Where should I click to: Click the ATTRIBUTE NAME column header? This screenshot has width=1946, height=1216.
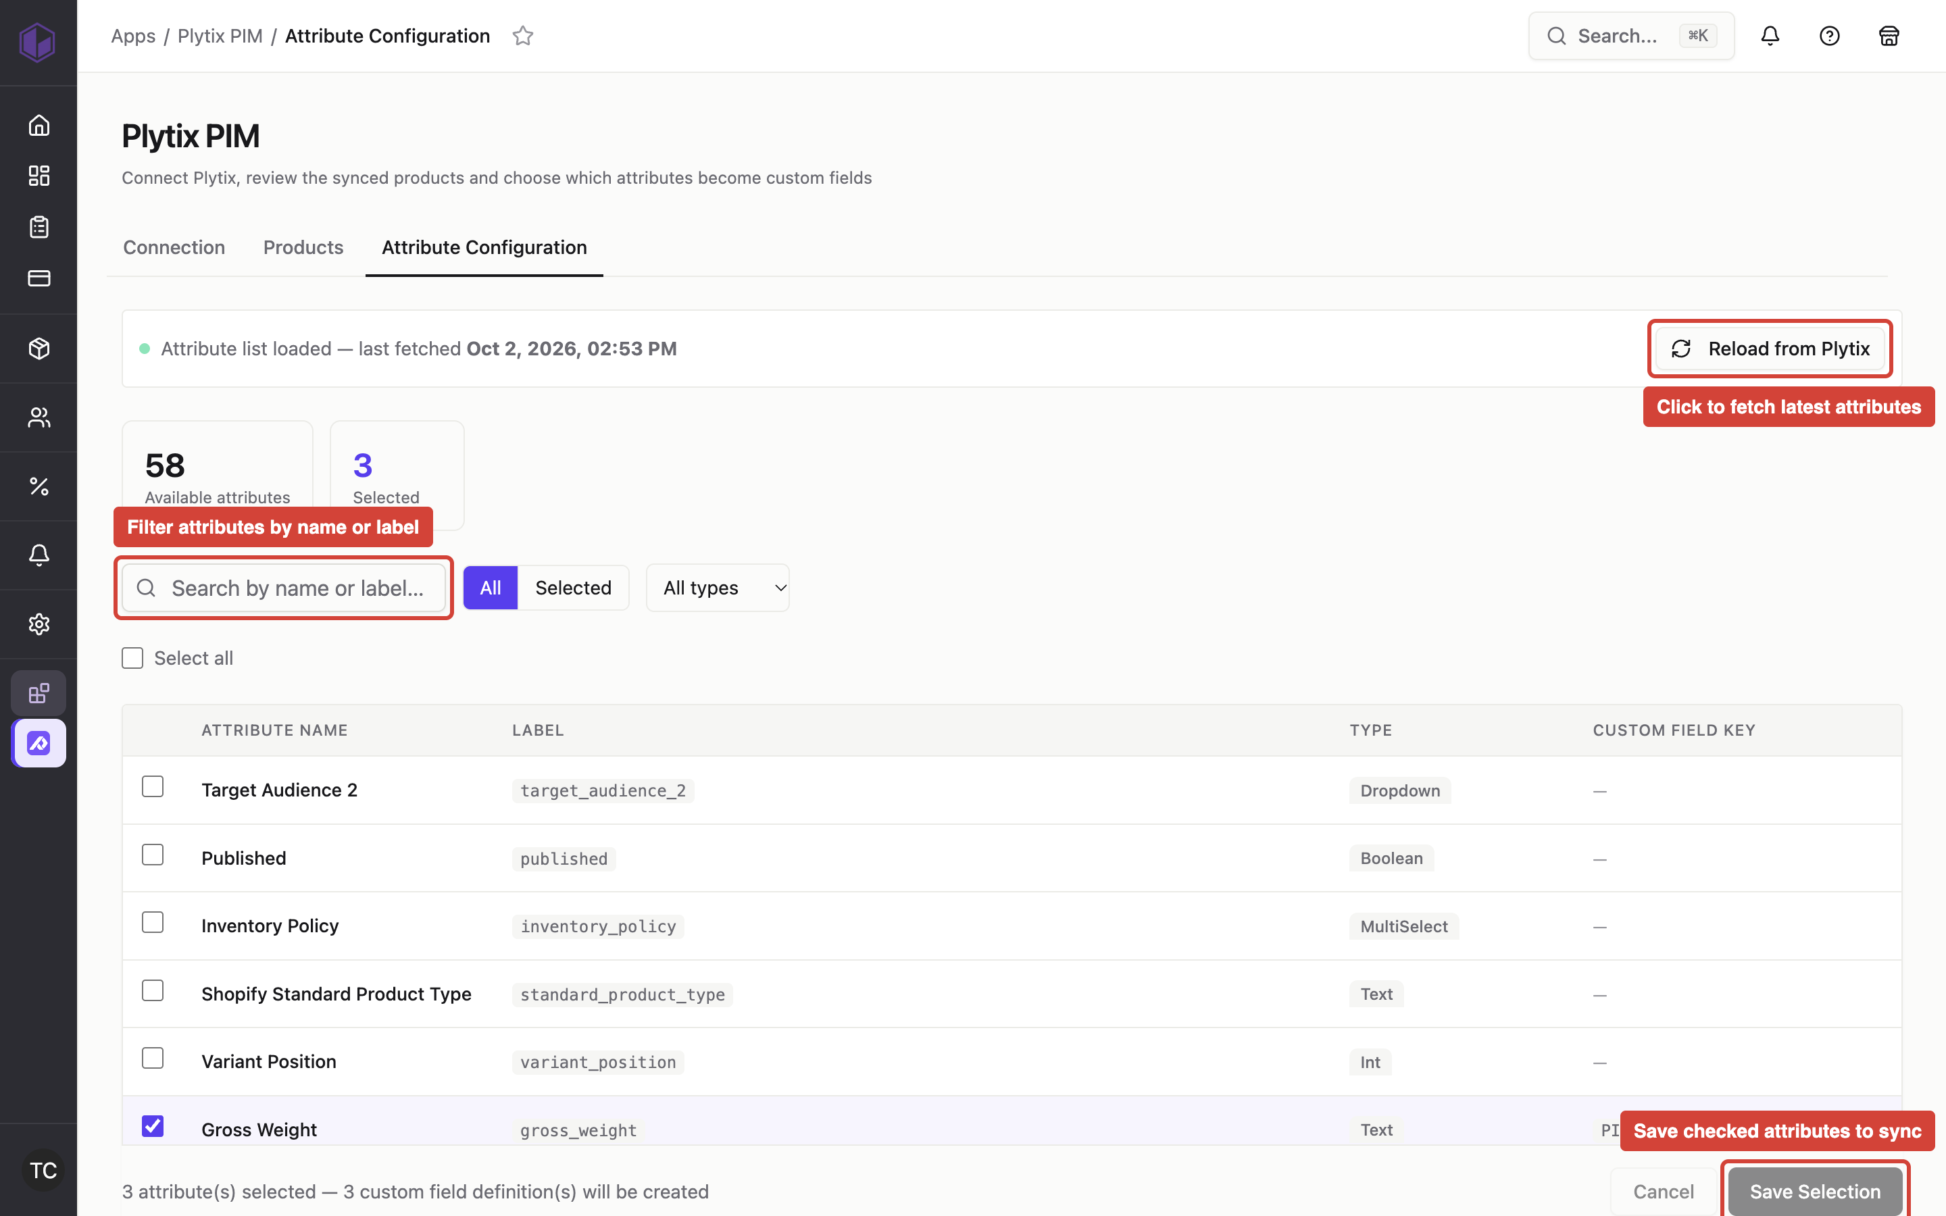tap(274, 730)
